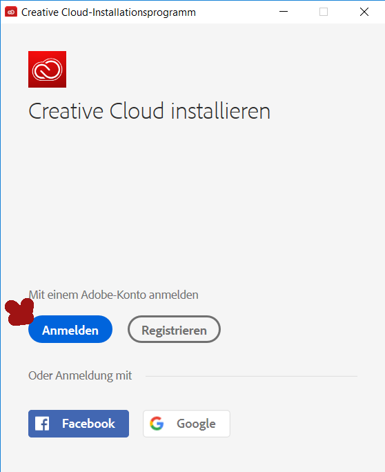Image resolution: width=385 pixels, height=472 pixels.
Task: Click the small Creative Cloud title bar icon
Action: tap(11, 12)
